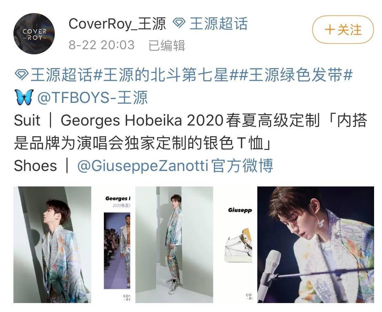Open the CoverRoy profile avatar
The height and width of the screenshot is (312, 382).
(34, 34)
